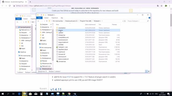Go back in the plugins Explorer window
Image resolution: width=172 pixels, height=96 pixels.
pos(17,22)
